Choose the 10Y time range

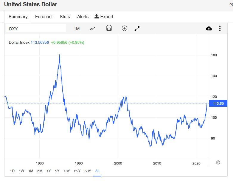click(x=67, y=171)
